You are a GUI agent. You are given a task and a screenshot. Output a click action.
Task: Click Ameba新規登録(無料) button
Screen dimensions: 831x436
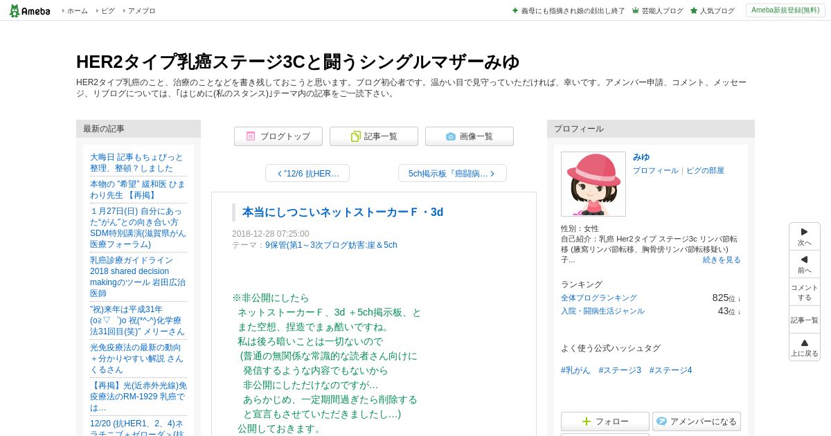(x=785, y=10)
